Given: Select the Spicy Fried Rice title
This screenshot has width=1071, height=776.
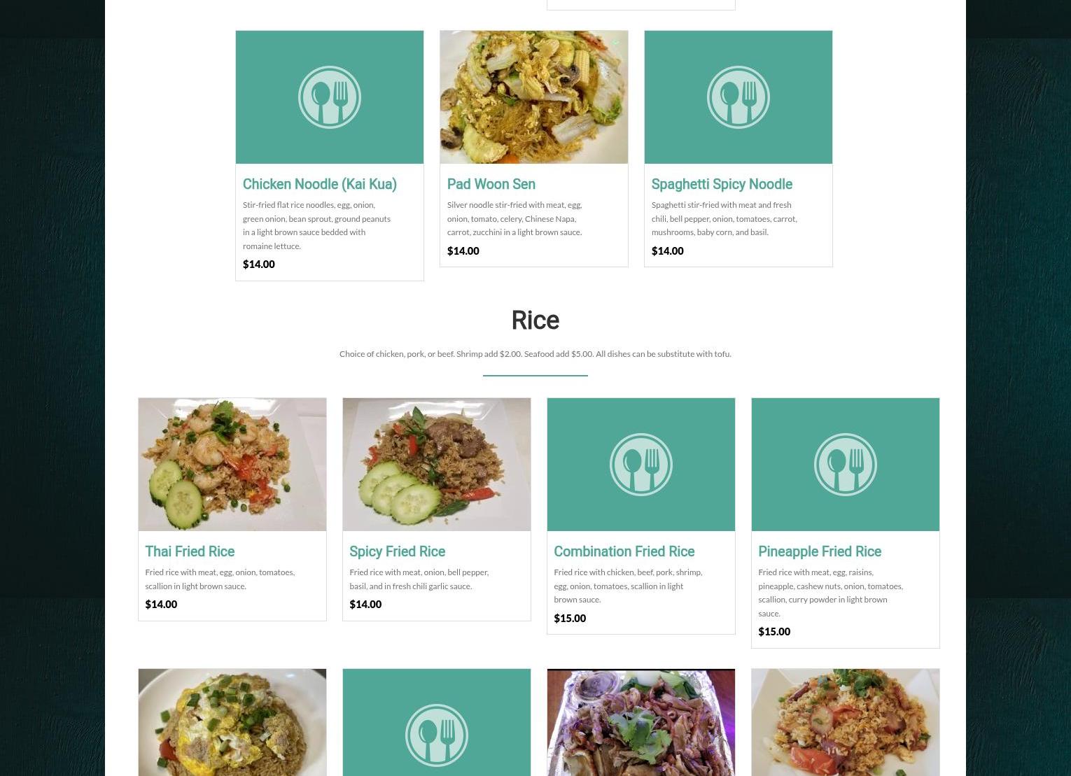Looking at the screenshot, I should coord(397,551).
